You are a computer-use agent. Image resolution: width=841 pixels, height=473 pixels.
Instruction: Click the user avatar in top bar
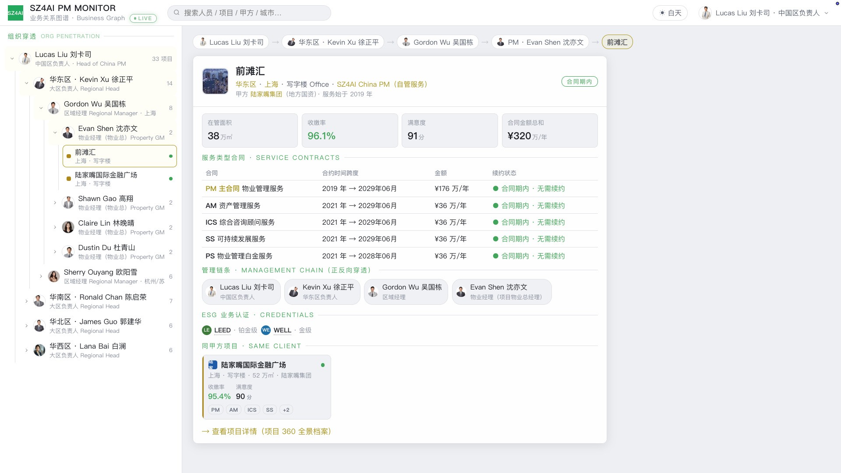click(706, 13)
